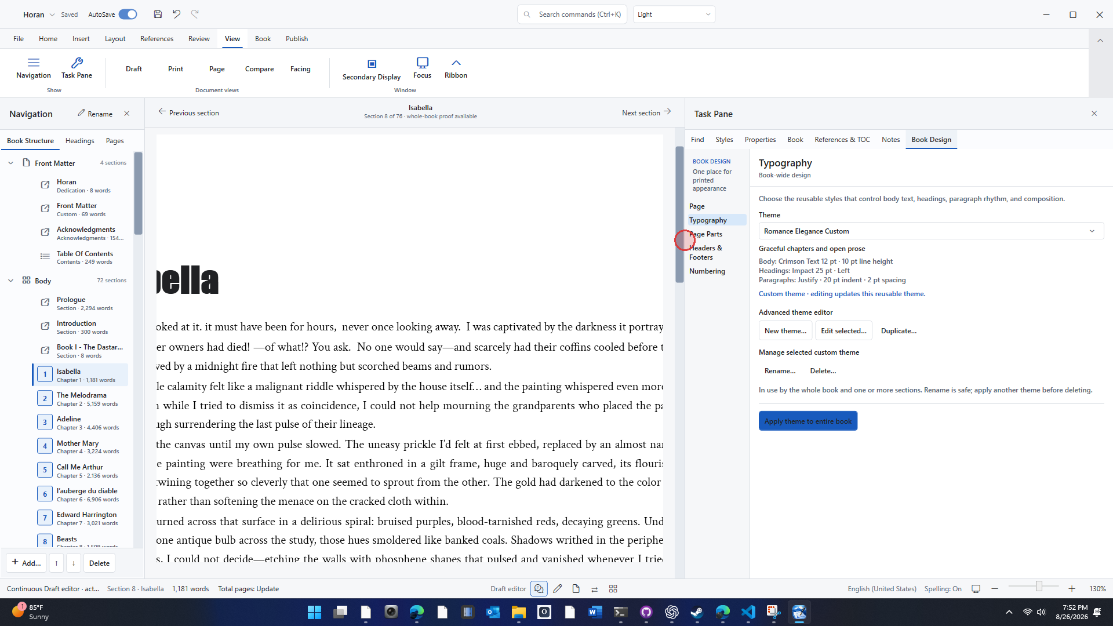Click the Ribbon collapse icon labeled Ribbon

point(456,68)
